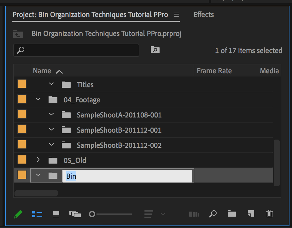Screen dimensions: 292x228
Task: Click the SampleShootA-201108-001 folder icon
Action: tap(66, 115)
